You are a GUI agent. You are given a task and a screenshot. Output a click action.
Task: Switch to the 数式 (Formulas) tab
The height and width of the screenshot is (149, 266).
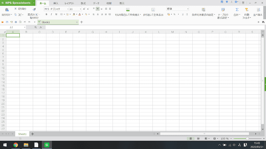[83, 3]
